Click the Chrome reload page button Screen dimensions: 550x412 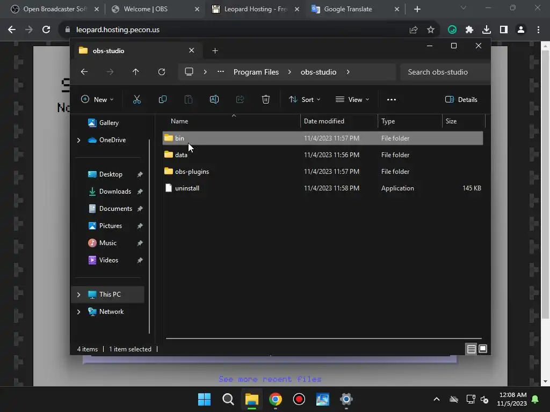tap(46, 30)
